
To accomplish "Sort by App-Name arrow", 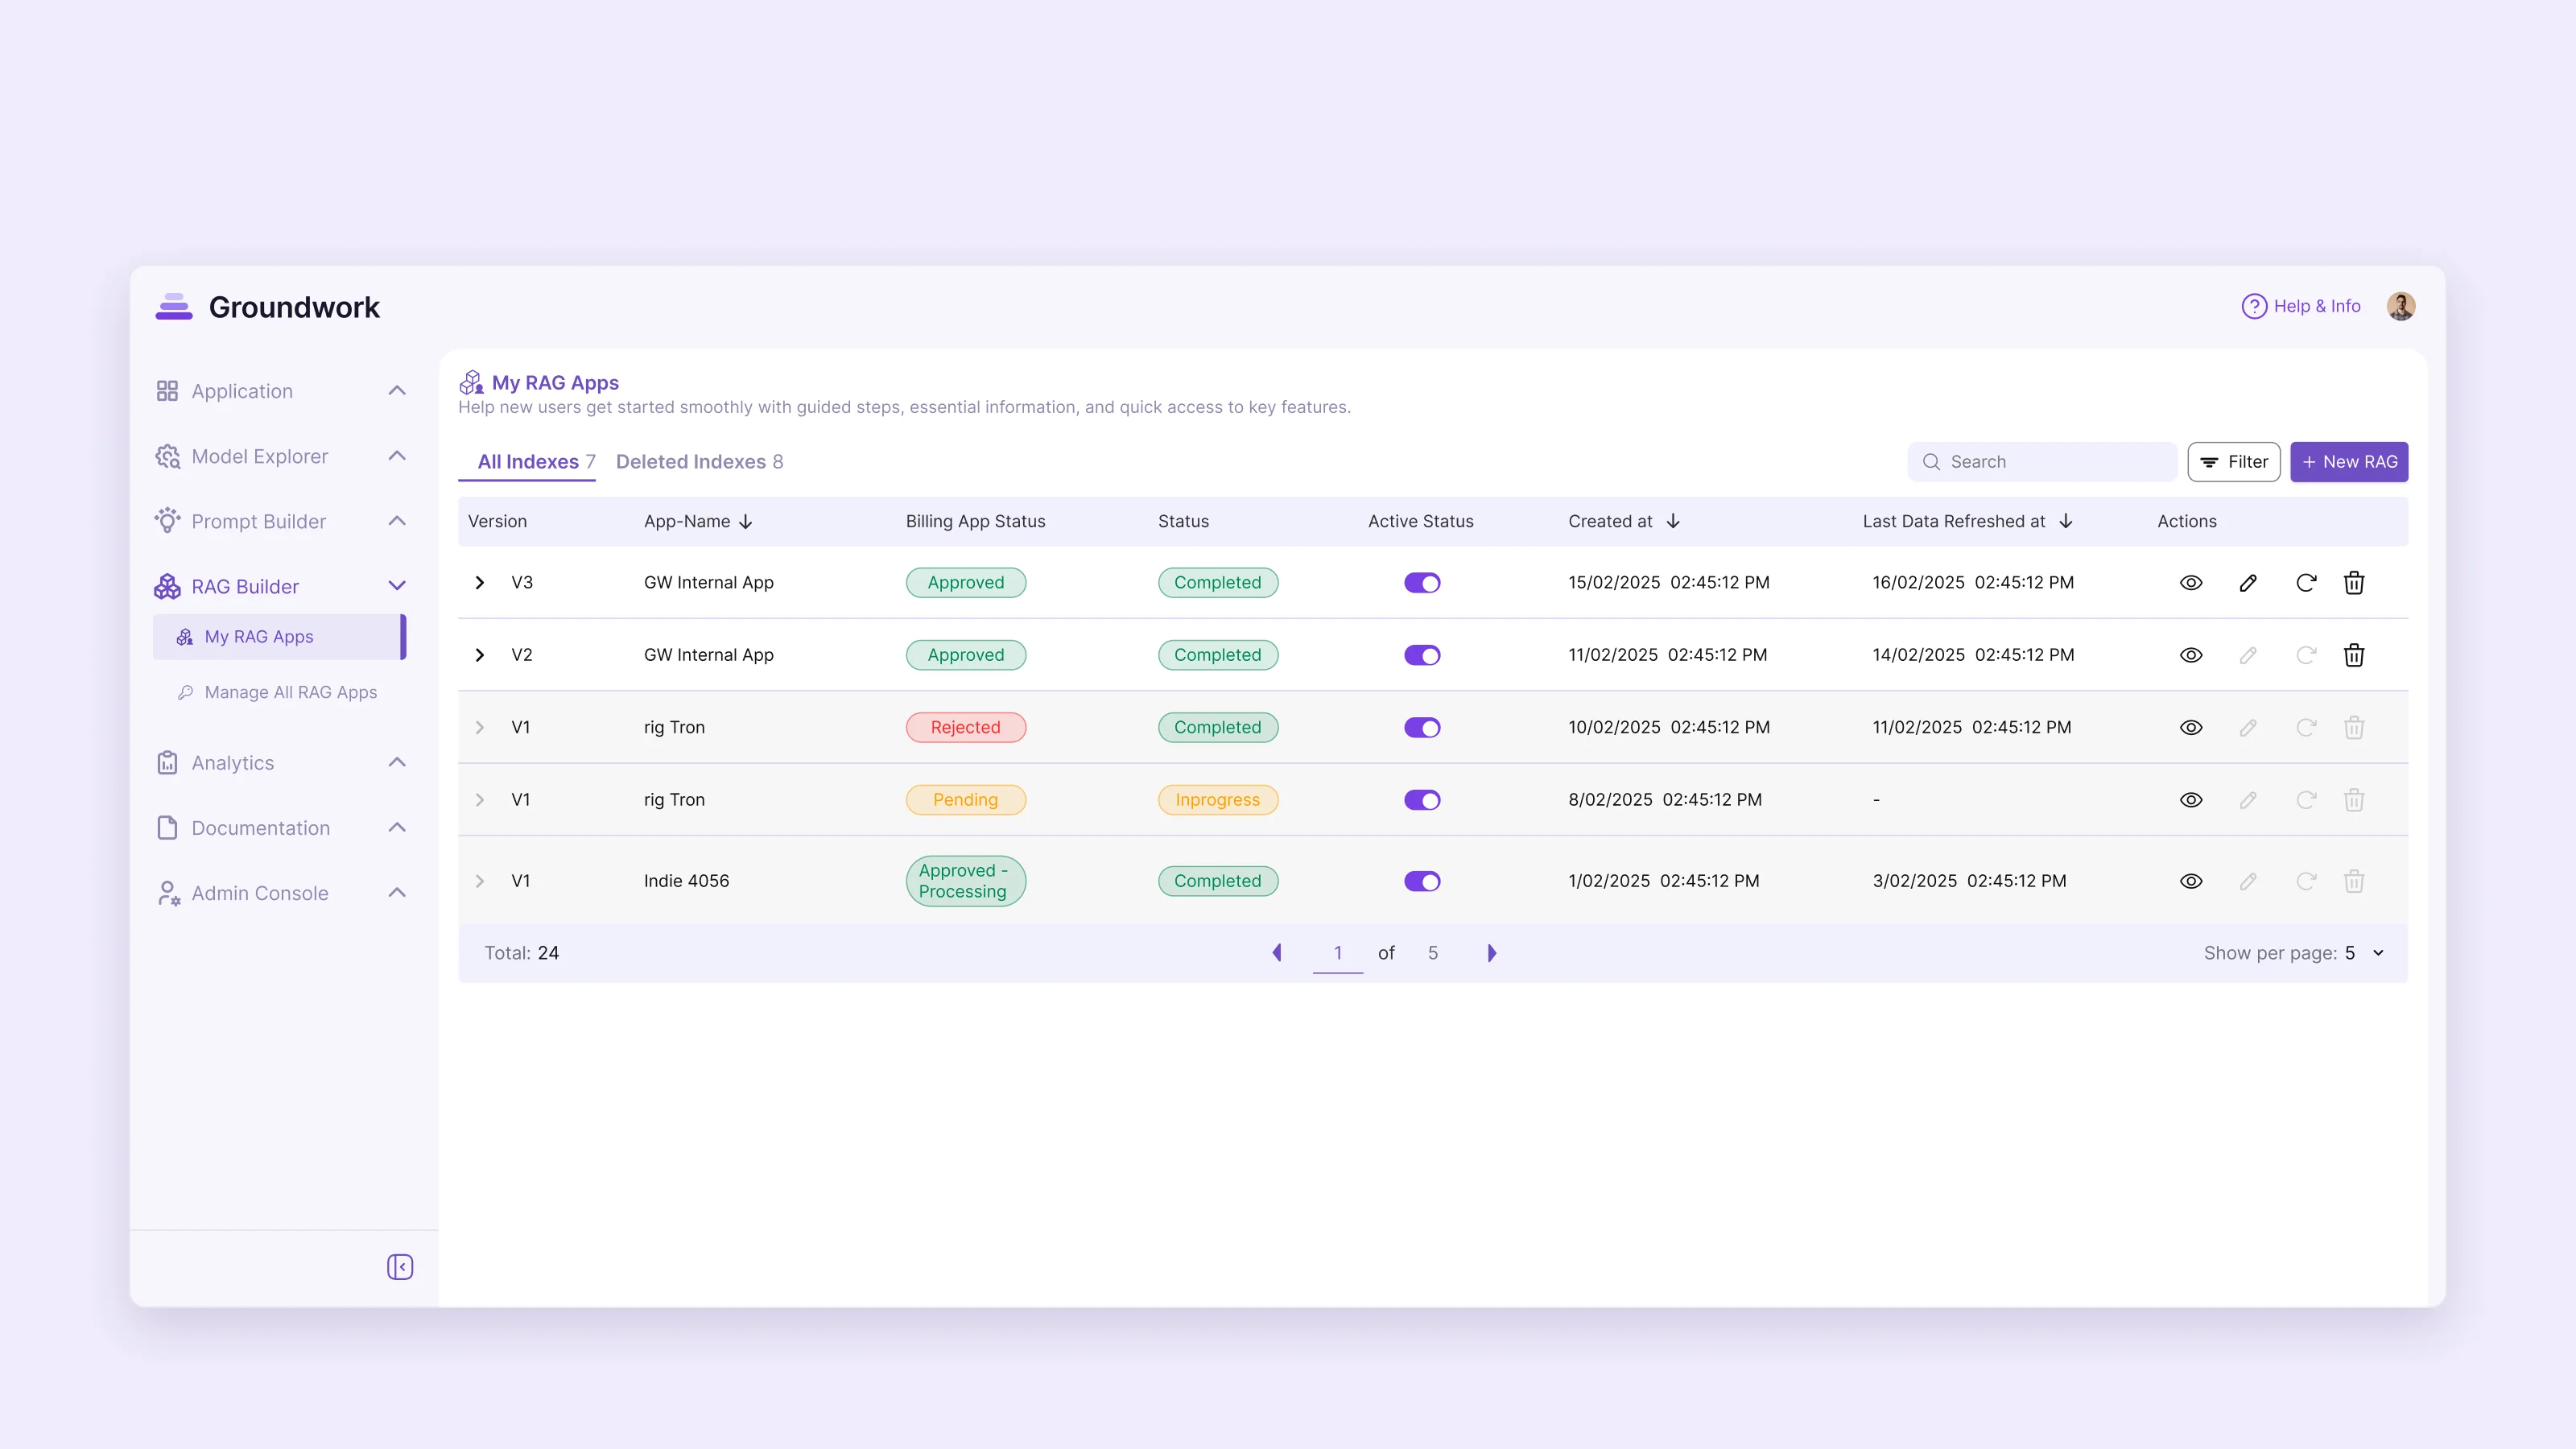I will tap(746, 522).
